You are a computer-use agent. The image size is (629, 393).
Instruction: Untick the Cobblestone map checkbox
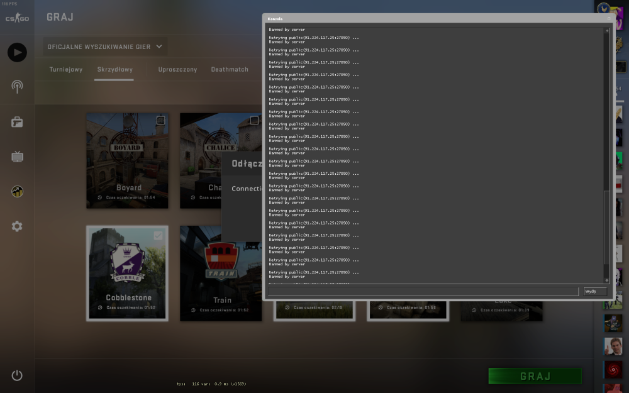pyautogui.click(x=158, y=235)
